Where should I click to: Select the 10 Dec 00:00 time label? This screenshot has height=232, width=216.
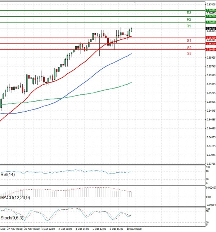point(135,229)
